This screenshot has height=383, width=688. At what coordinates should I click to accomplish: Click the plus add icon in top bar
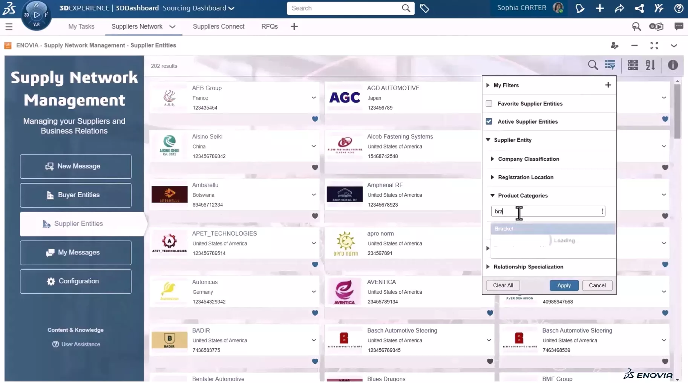point(600,8)
